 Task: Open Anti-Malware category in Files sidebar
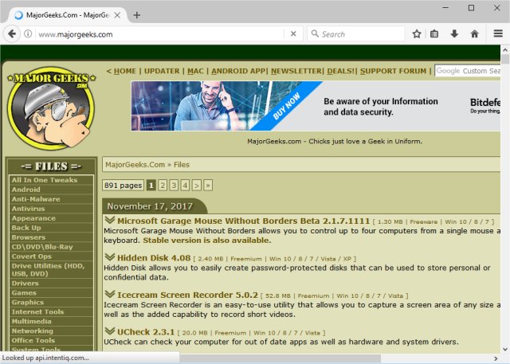pyautogui.click(x=36, y=199)
